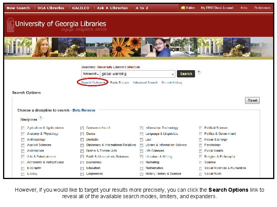
Task: Check the Science checkbox
Action: point(200,163)
